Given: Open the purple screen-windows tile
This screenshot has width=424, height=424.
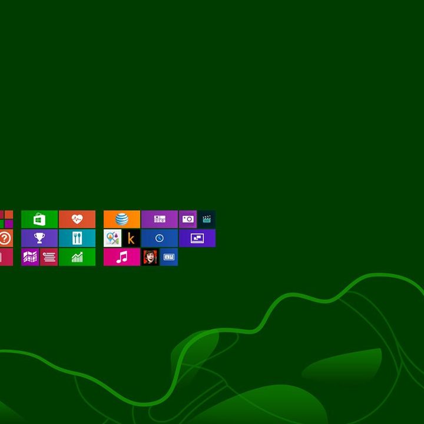Looking at the screenshot, I should pos(197,238).
